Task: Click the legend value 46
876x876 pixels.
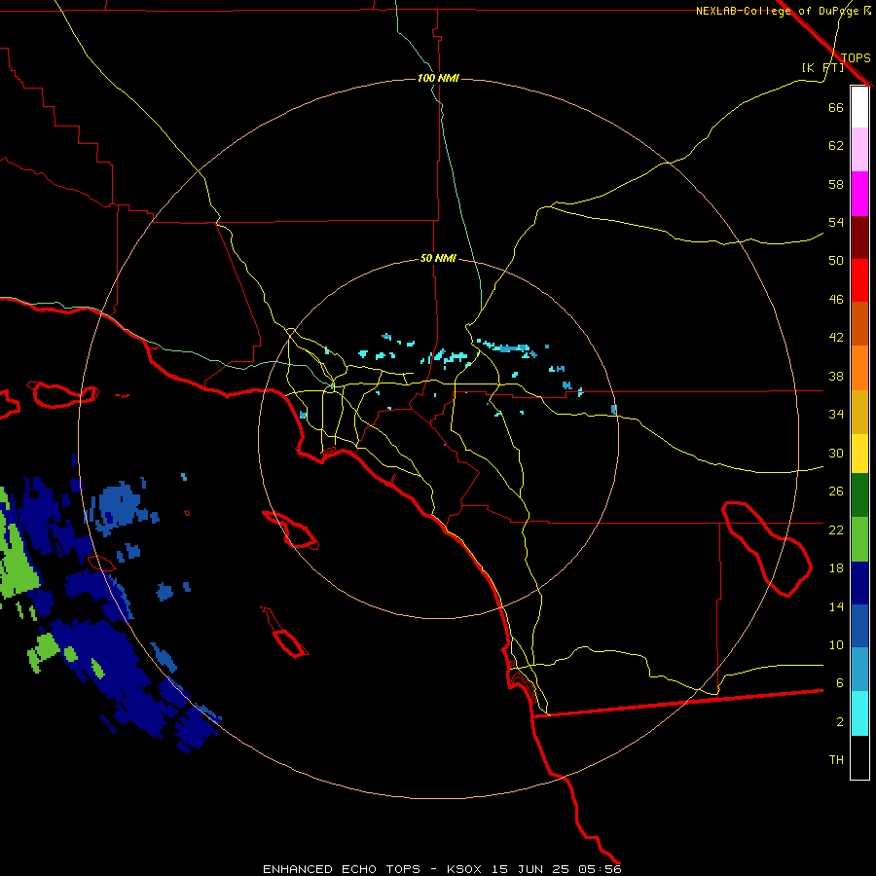Action: coord(836,299)
